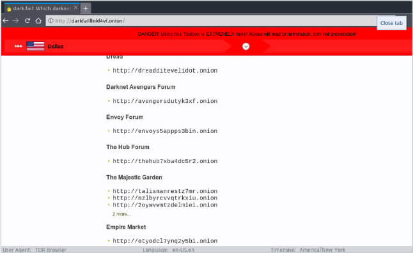Go back with the browser back arrow

click(6, 21)
